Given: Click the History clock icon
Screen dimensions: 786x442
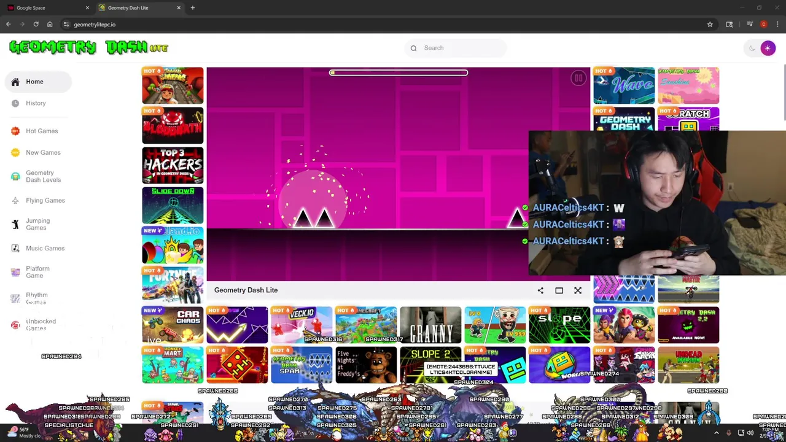Looking at the screenshot, I should [x=15, y=103].
